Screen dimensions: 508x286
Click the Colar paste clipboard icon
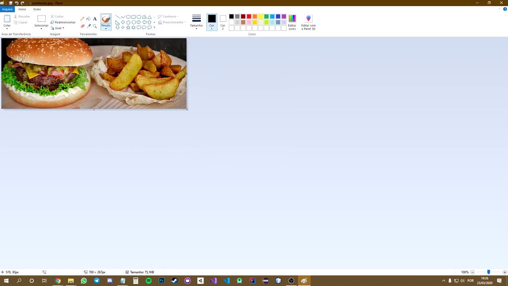pos(7,19)
